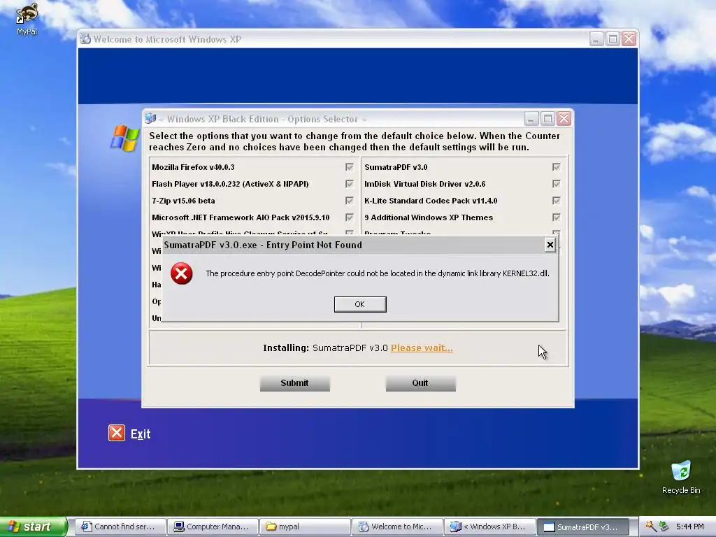716x537 pixels.
Task: Maximize the Welcome to Microsoft Windows XP window
Action: click(613, 39)
